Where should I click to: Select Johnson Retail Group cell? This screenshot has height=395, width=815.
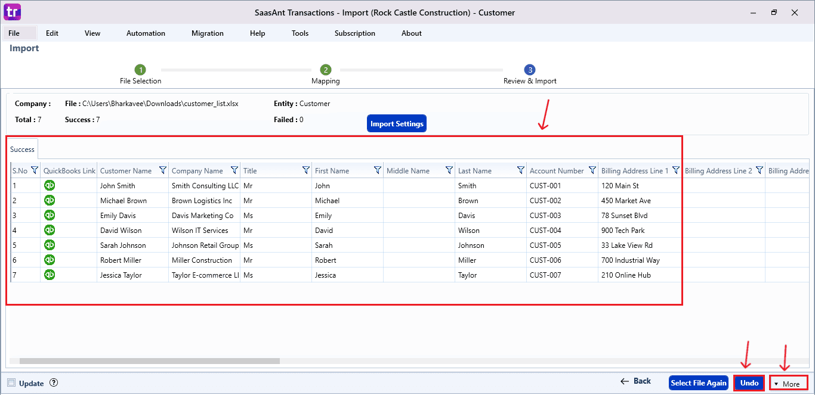click(204, 245)
